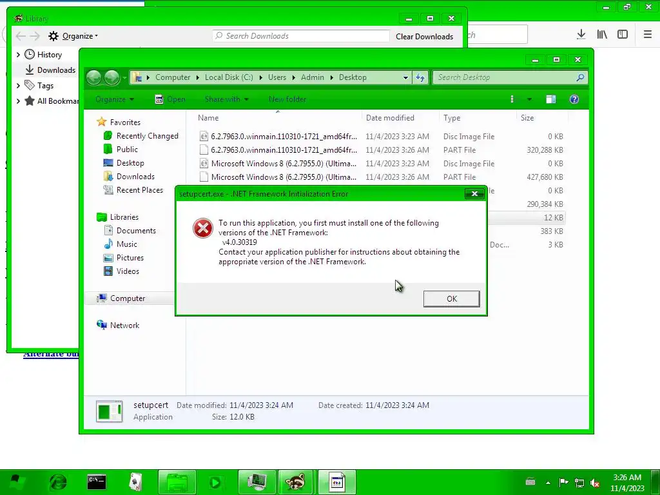Open Explorer help icon

tap(574, 99)
